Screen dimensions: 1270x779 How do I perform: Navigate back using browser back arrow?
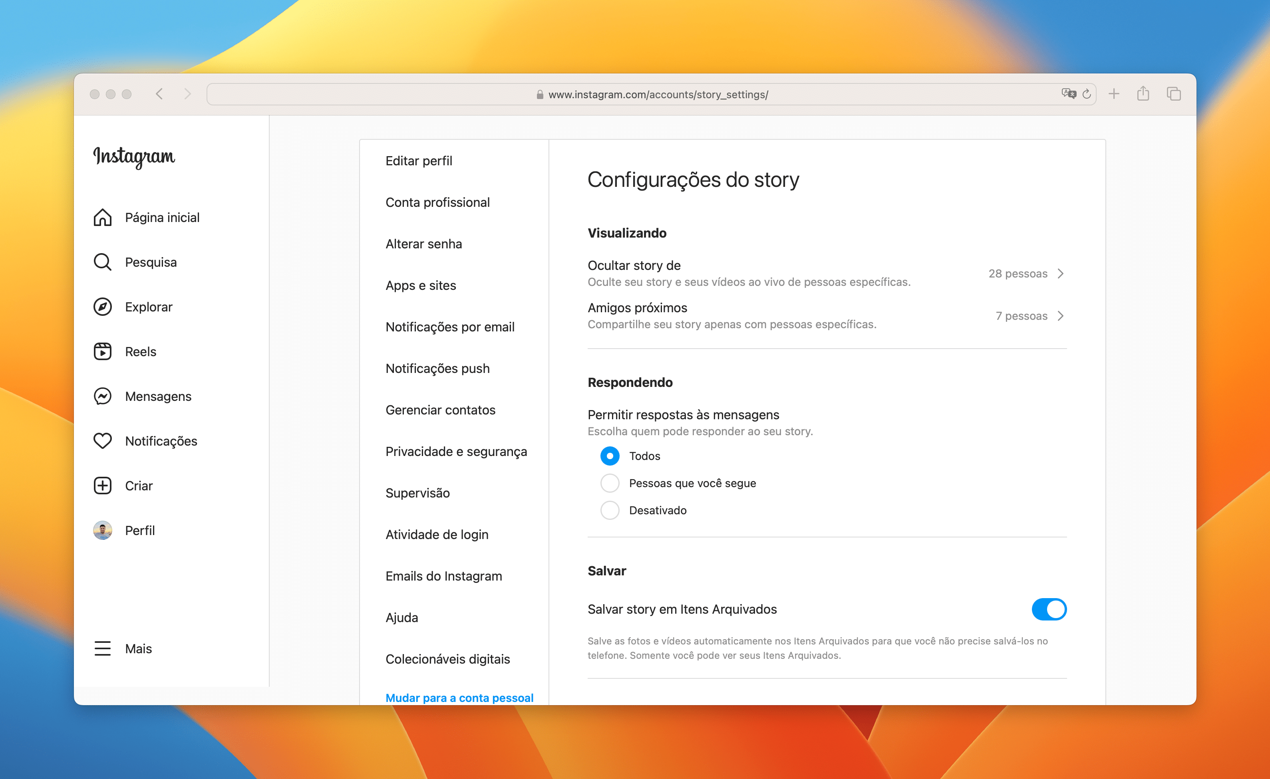coord(161,93)
